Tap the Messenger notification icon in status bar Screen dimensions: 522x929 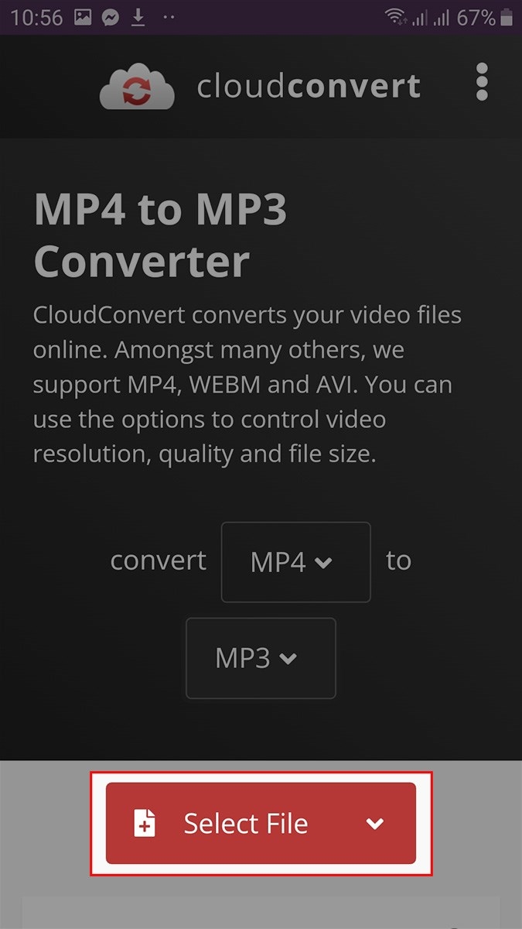pyautogui.click(x=111, y=18)
